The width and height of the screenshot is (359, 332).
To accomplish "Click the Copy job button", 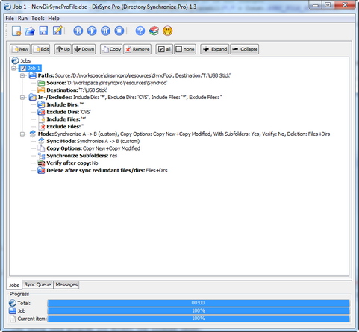I will tap(111, 49).
